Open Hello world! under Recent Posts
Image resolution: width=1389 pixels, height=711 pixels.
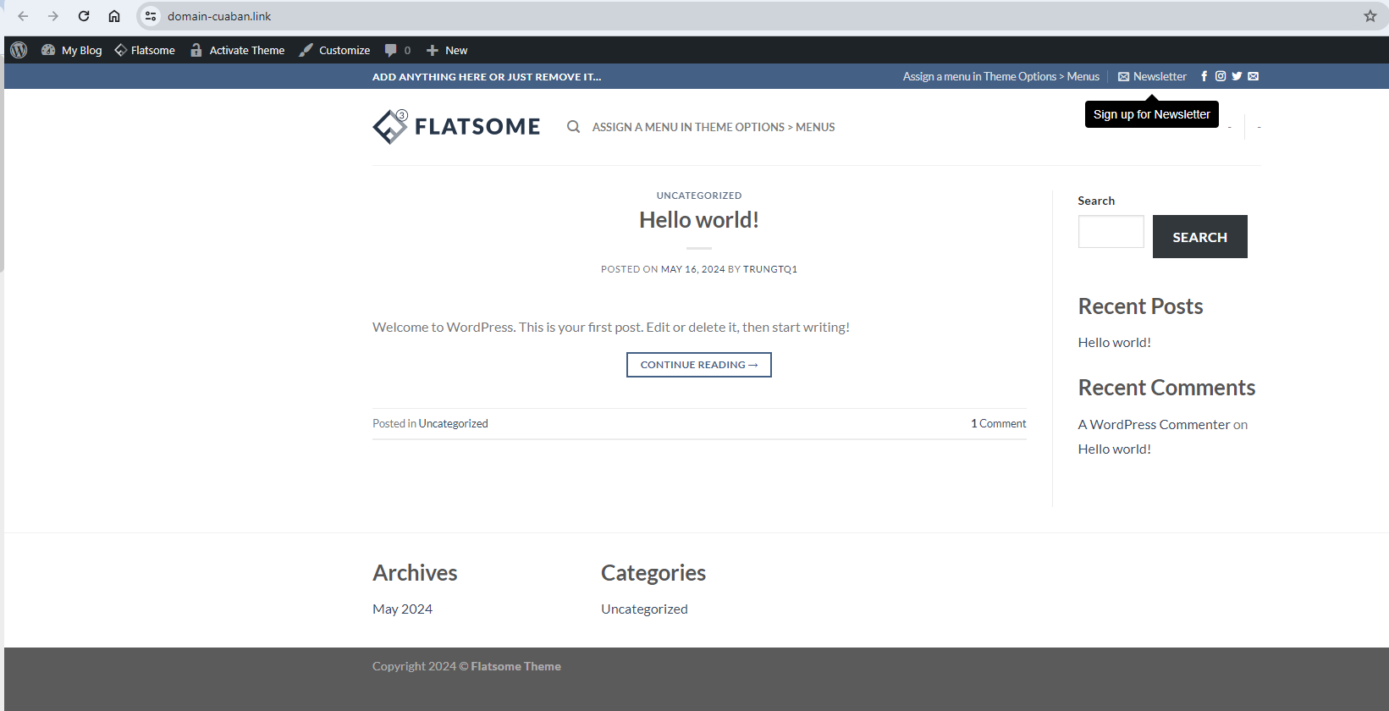click(x=1115, y=342)
